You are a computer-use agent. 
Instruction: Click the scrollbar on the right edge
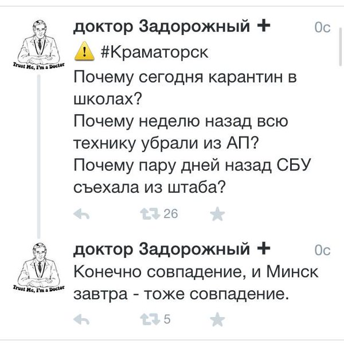341,46
